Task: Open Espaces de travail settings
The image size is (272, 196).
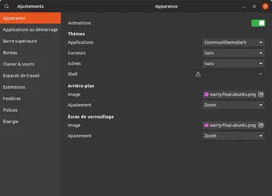Action: click(31, 75)
